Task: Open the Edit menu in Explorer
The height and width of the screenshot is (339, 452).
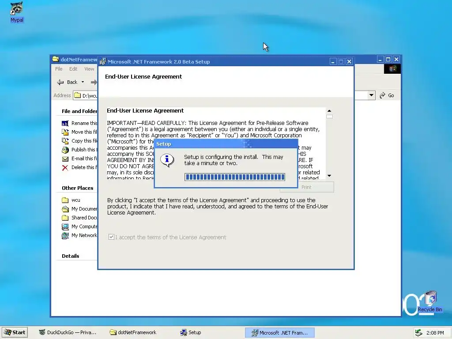Action: click(x=73, y=69)
